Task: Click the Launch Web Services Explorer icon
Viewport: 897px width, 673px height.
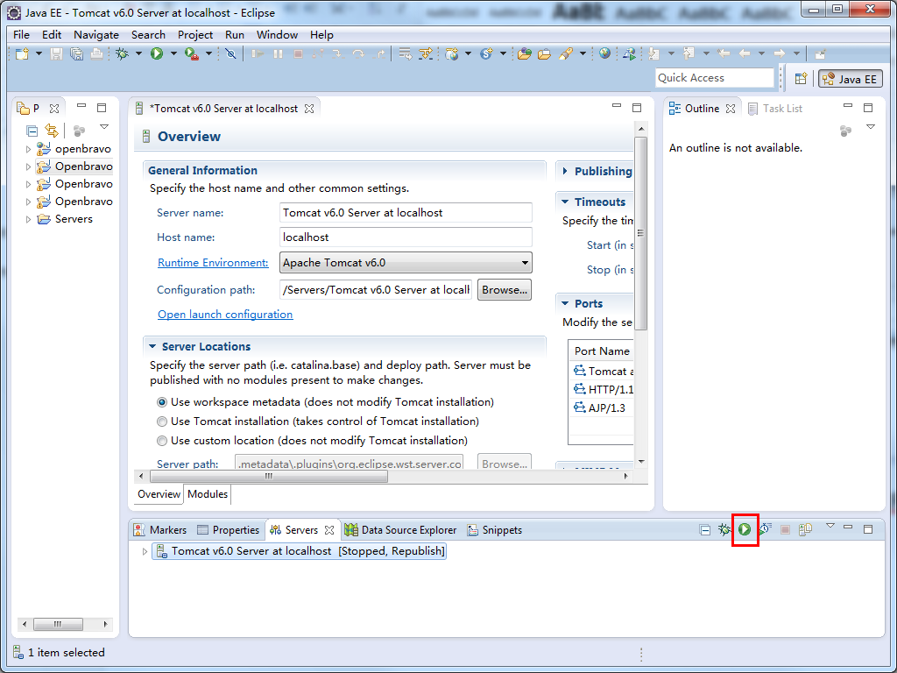Action: pyautogui.click(x=629, y=53)
